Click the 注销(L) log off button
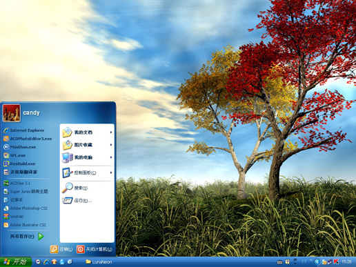 click(61, 249)
